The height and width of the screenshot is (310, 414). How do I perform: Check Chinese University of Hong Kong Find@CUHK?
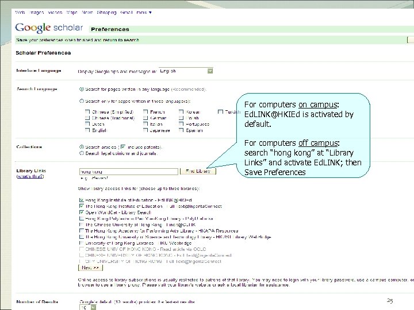click(x=82, y=224)
